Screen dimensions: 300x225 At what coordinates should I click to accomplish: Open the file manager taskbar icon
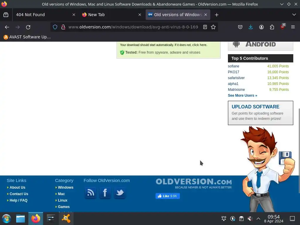pyautogui.click(x=21, y=219)
